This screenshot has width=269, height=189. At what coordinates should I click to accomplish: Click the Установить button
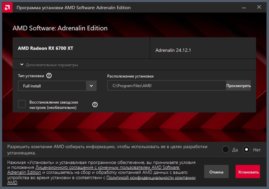[x=248, y=172]
